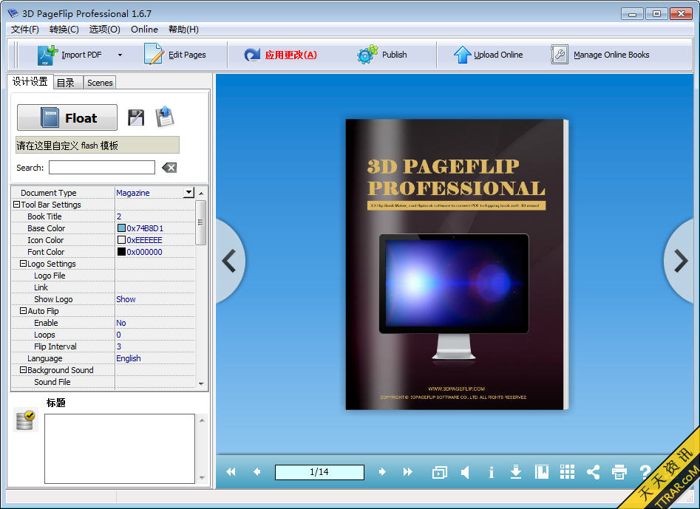Open the 文件(F) menu

[25, 30]
